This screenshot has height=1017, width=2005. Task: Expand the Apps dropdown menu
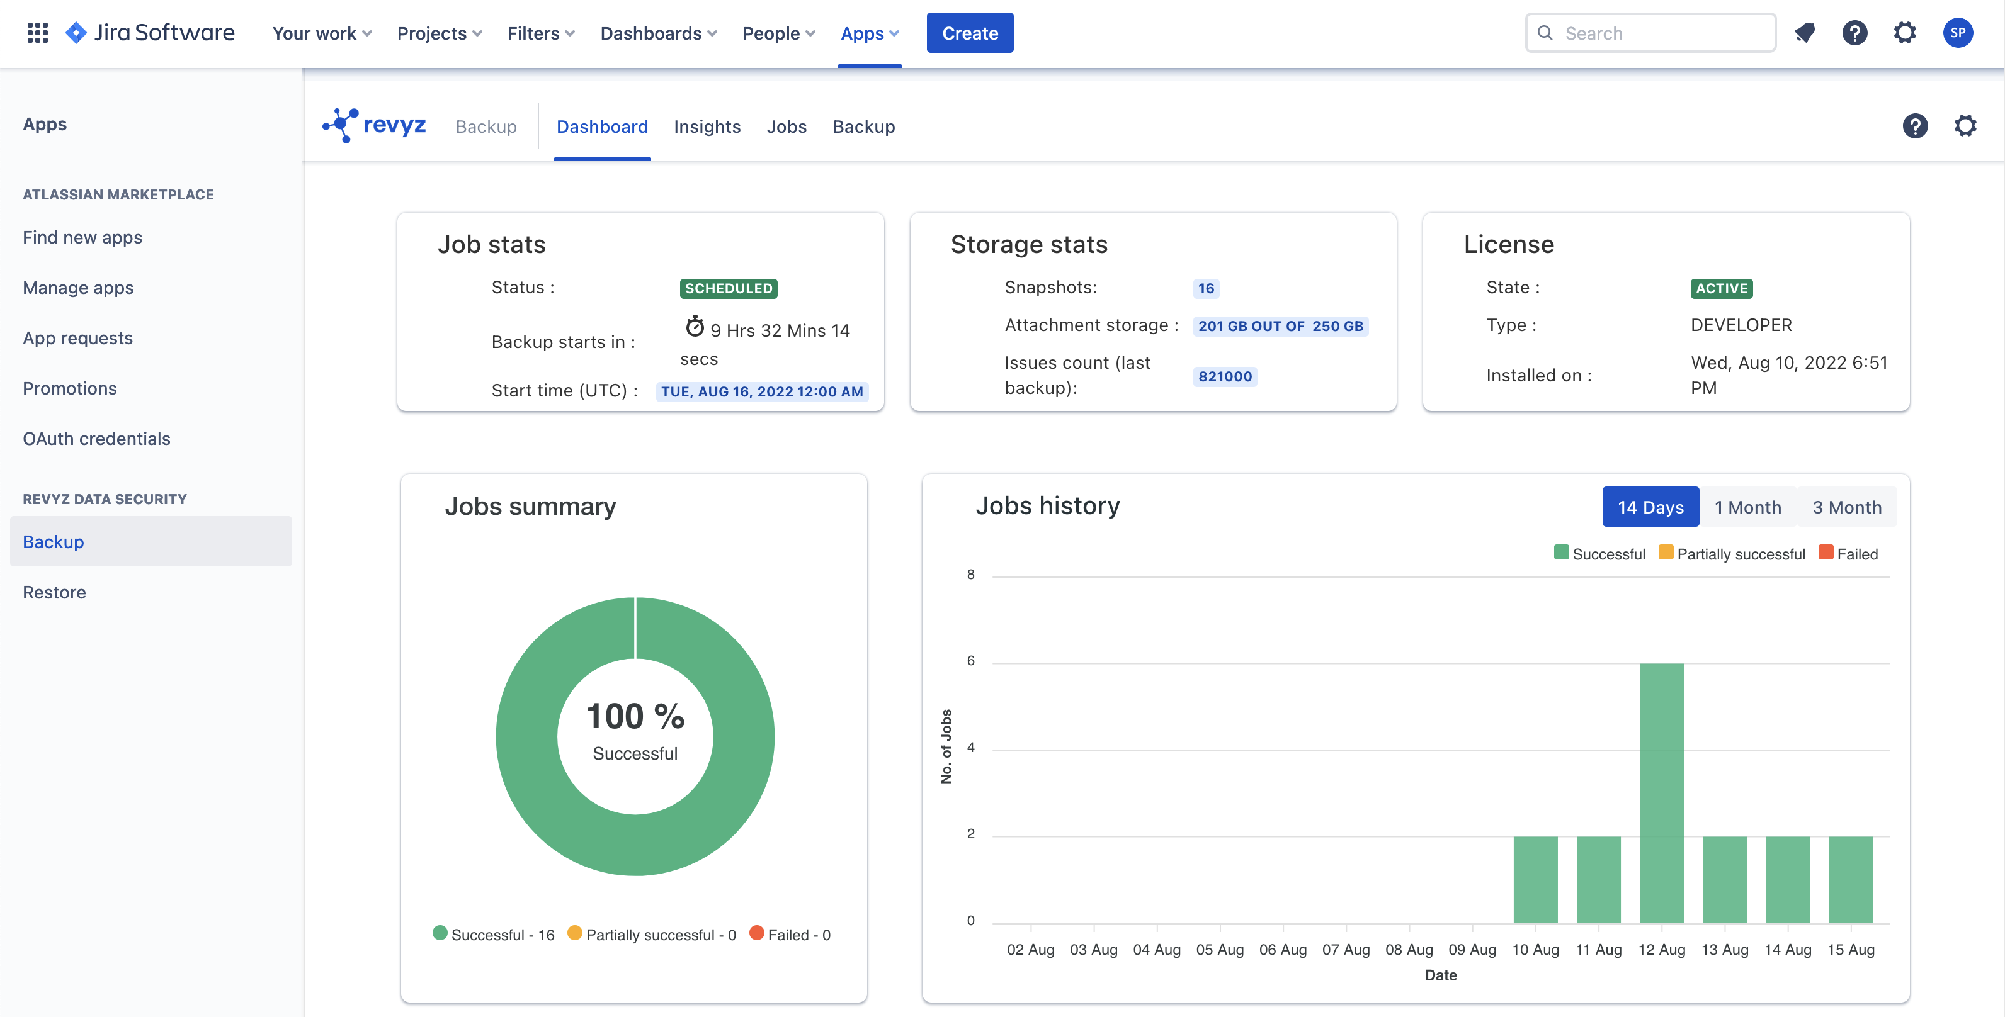(x=870, y=33)
